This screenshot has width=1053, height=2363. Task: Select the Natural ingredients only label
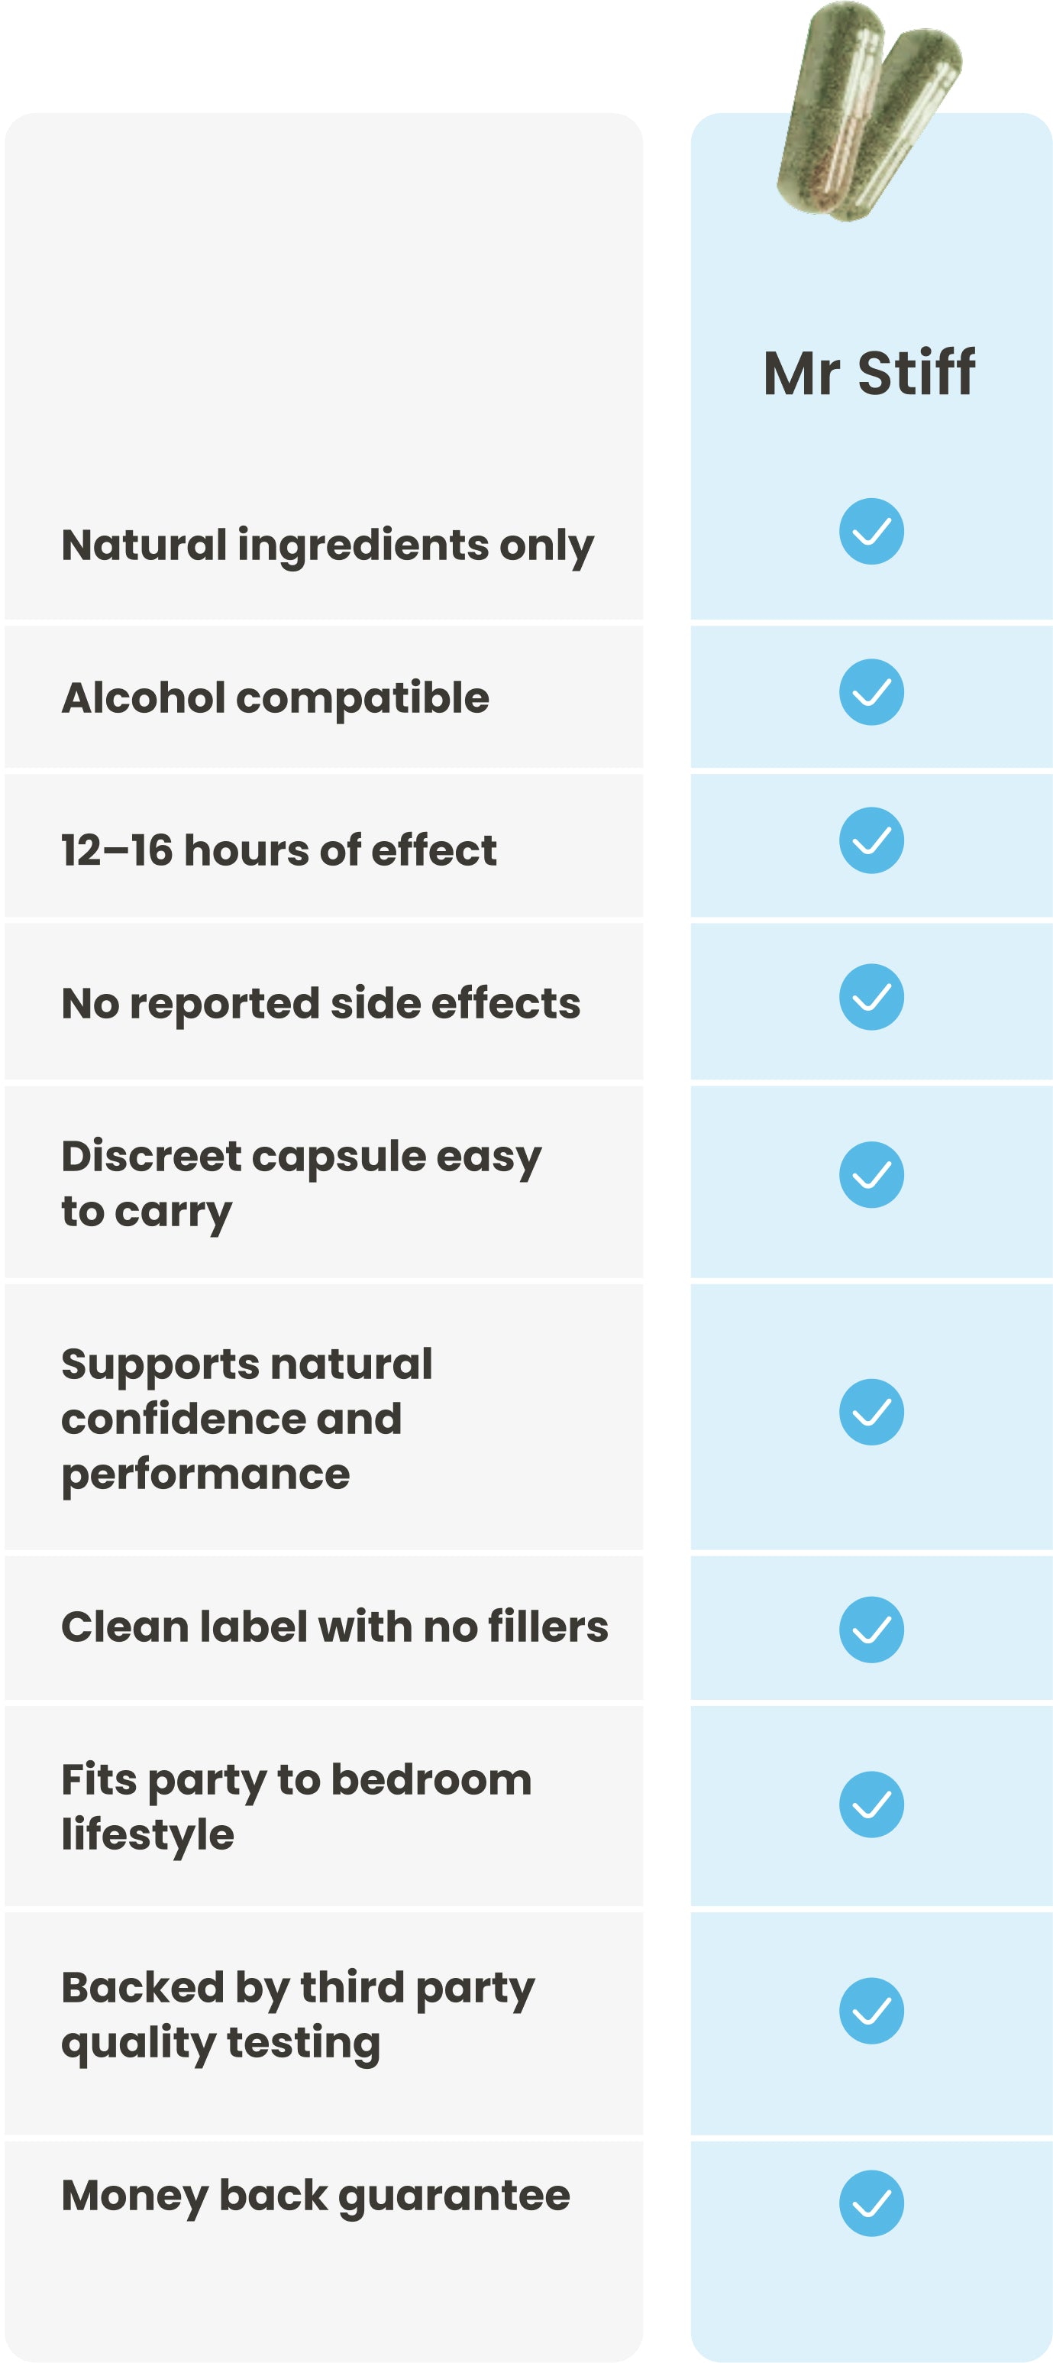pos(328,545)
